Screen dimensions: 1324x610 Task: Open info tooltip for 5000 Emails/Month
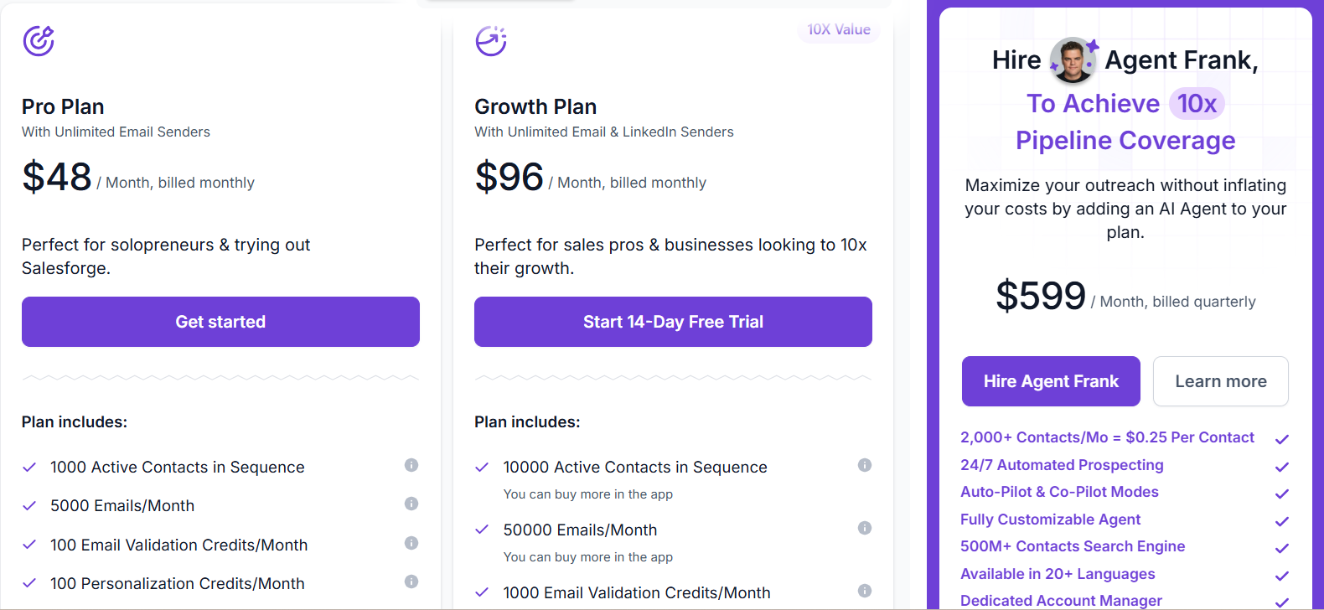pos(411,504)
